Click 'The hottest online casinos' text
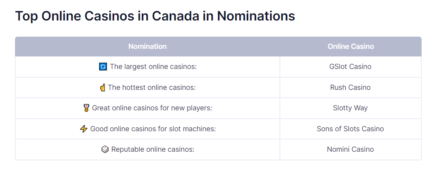This screenshot has width=437, height=173. coord(152,87)
